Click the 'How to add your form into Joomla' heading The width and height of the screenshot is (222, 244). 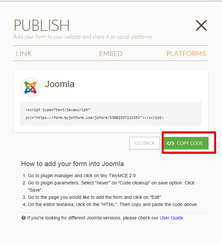[x=72, y=164]
